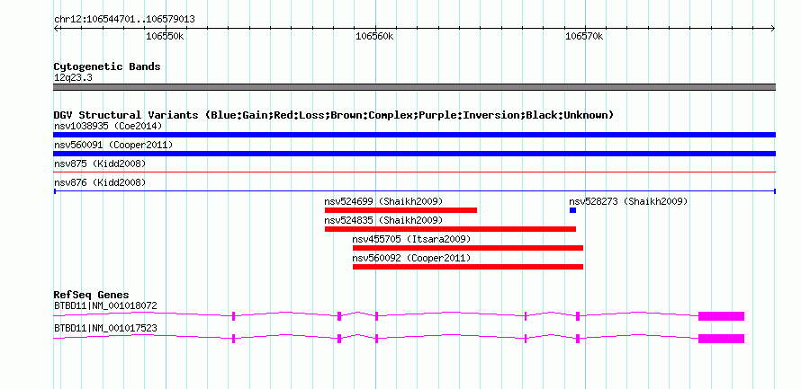Click the 106550k ruler tick label

[x=165, y=36]
